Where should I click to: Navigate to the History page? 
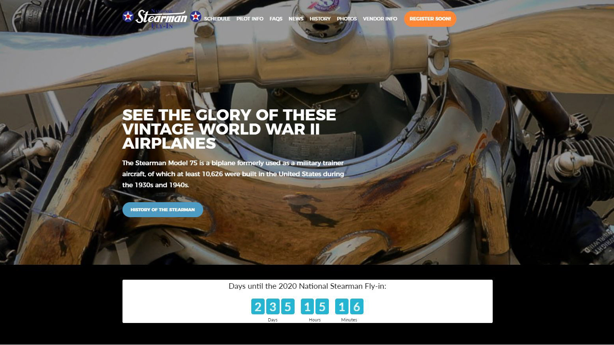(x=320, y=19)
